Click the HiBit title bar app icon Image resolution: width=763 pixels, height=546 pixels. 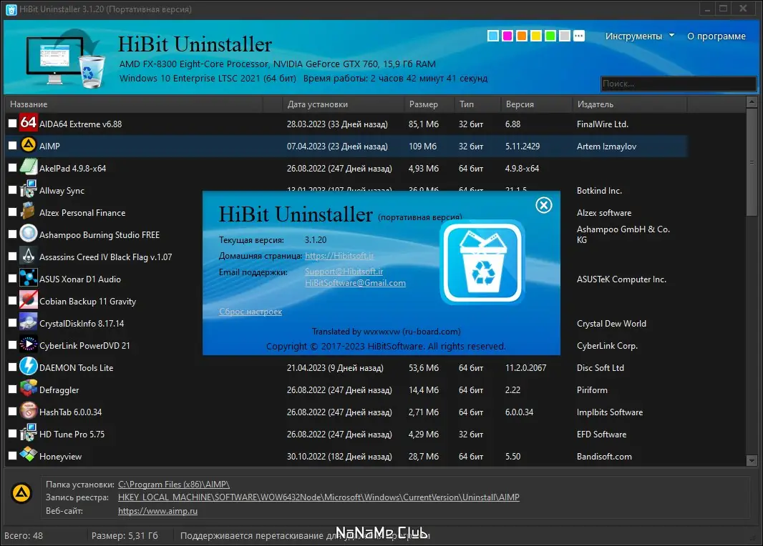(11, 9)
